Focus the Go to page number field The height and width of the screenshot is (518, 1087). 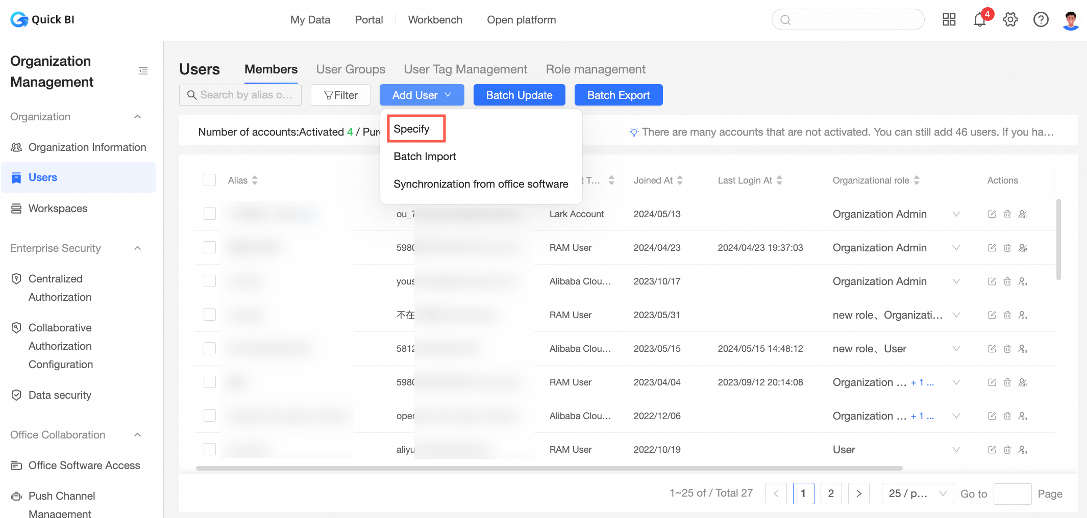(1012, 494)
